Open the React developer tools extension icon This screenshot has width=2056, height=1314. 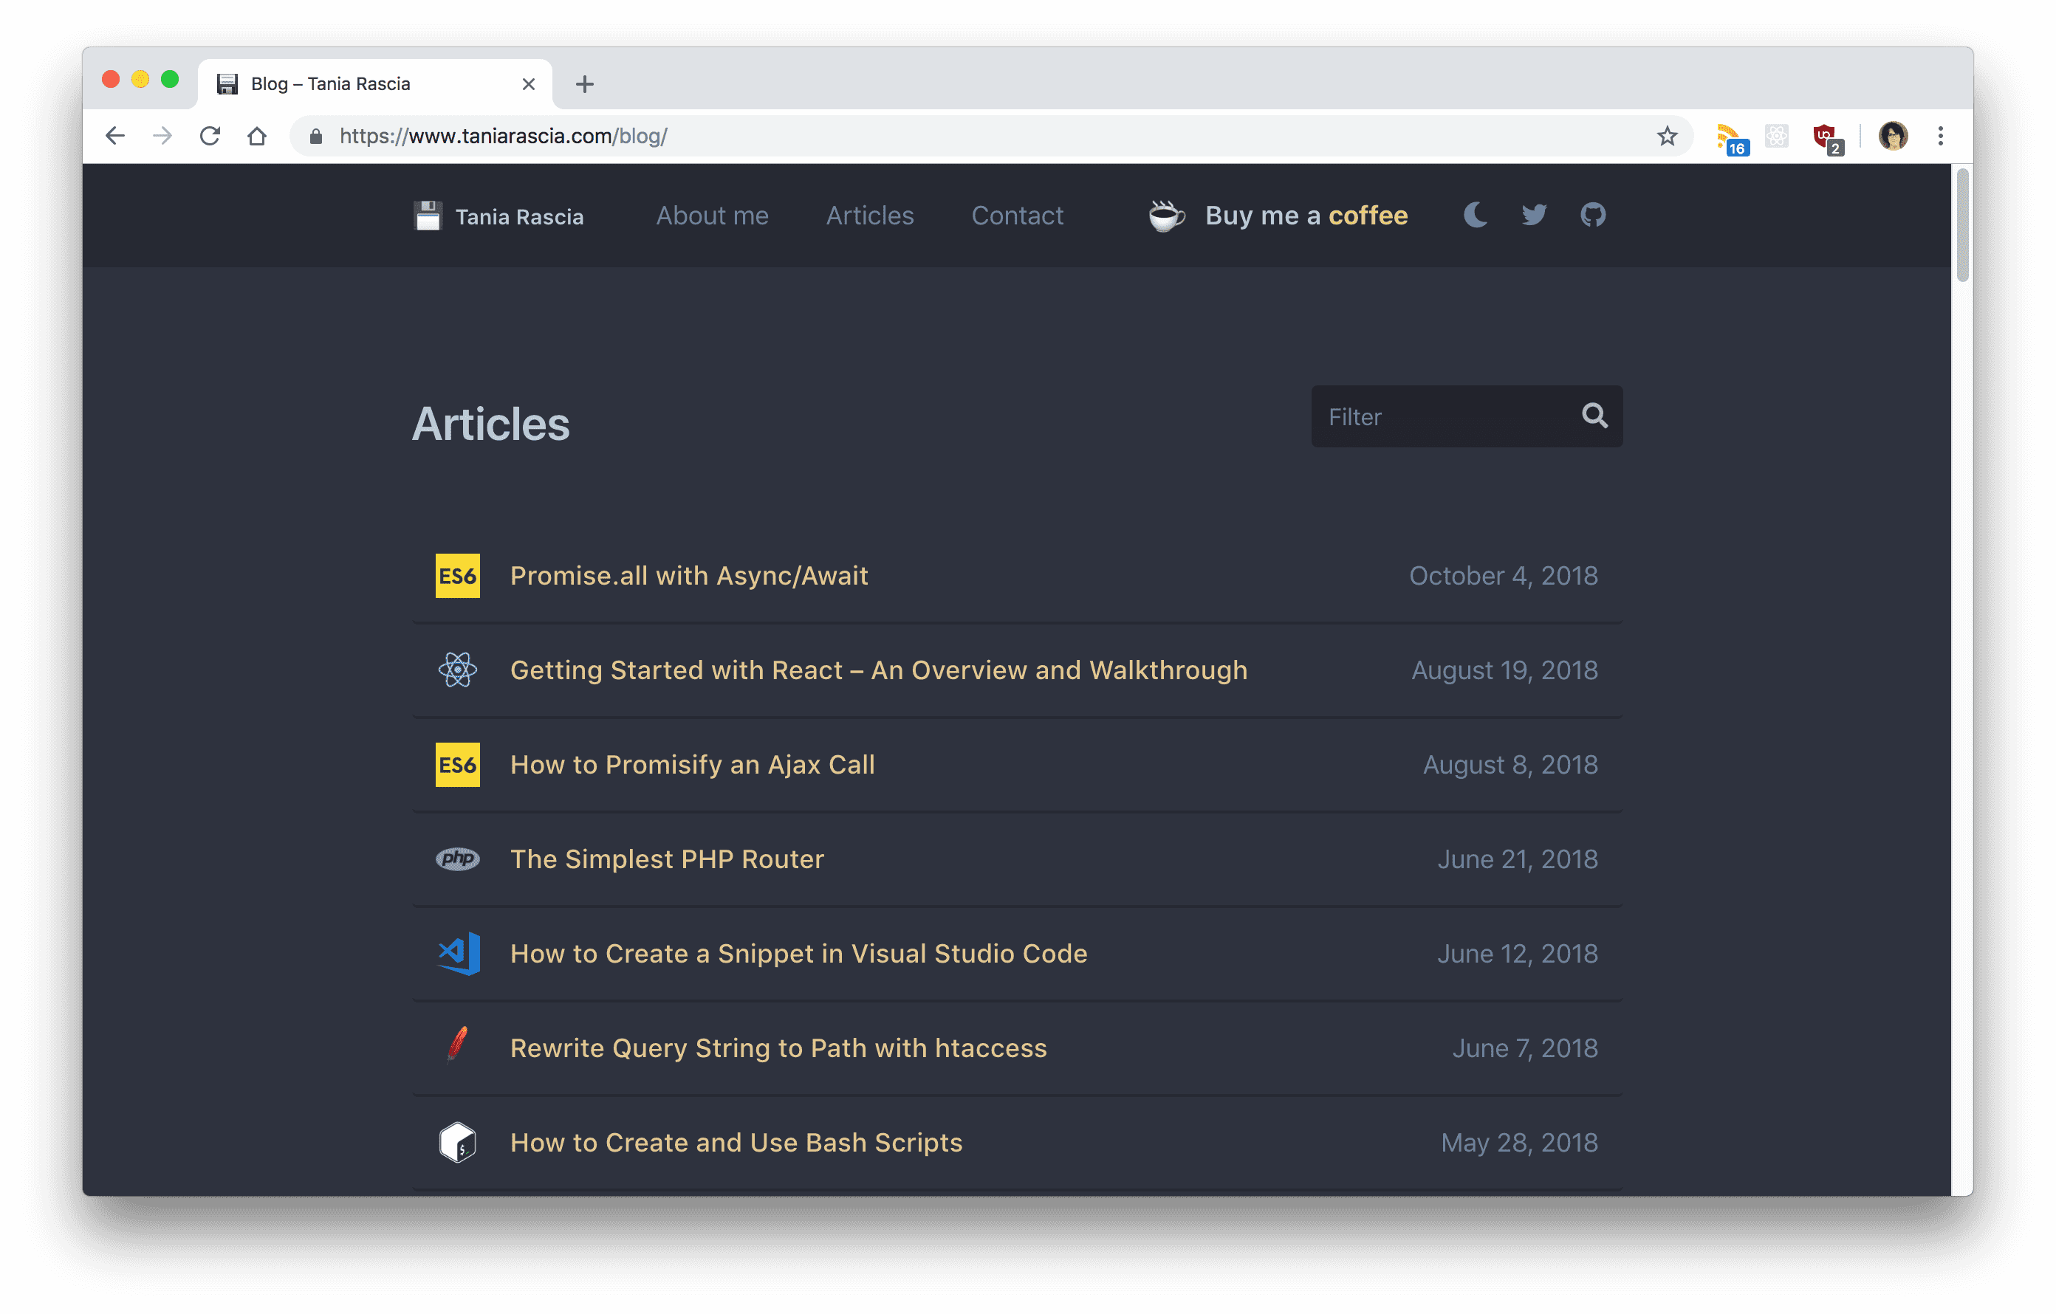[1777, 136]
